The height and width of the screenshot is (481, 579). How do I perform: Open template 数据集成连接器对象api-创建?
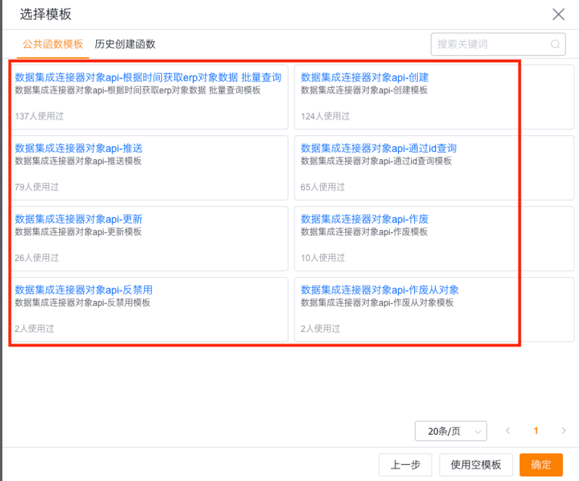point(364,77)
